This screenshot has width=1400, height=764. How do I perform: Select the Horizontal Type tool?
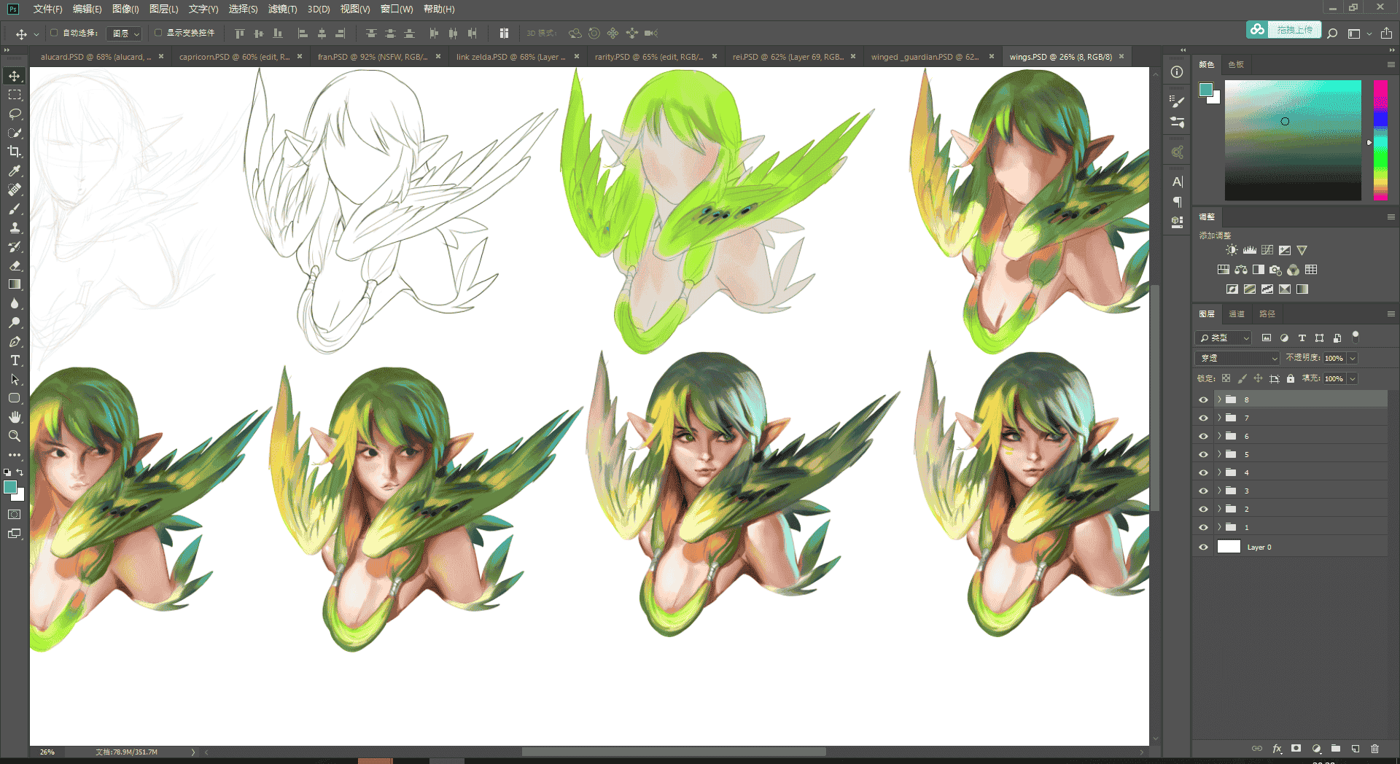pyautogui.click(x=15, y=360)
